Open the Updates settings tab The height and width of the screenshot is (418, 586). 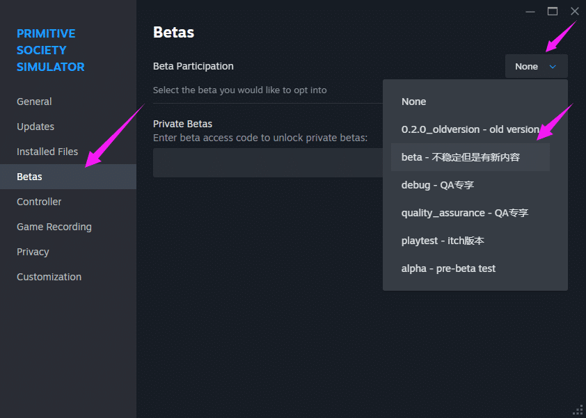click(68, 127)
